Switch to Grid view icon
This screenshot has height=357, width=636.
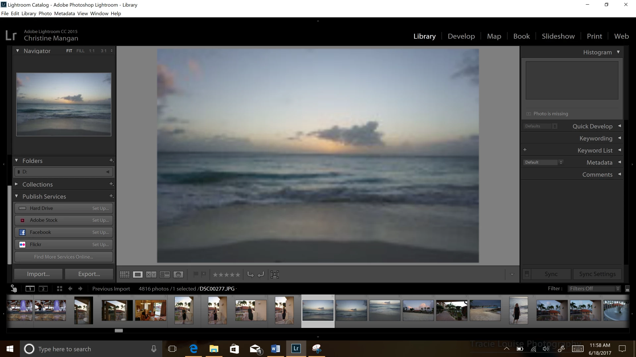pyautogui.click(x=125, y=274)
